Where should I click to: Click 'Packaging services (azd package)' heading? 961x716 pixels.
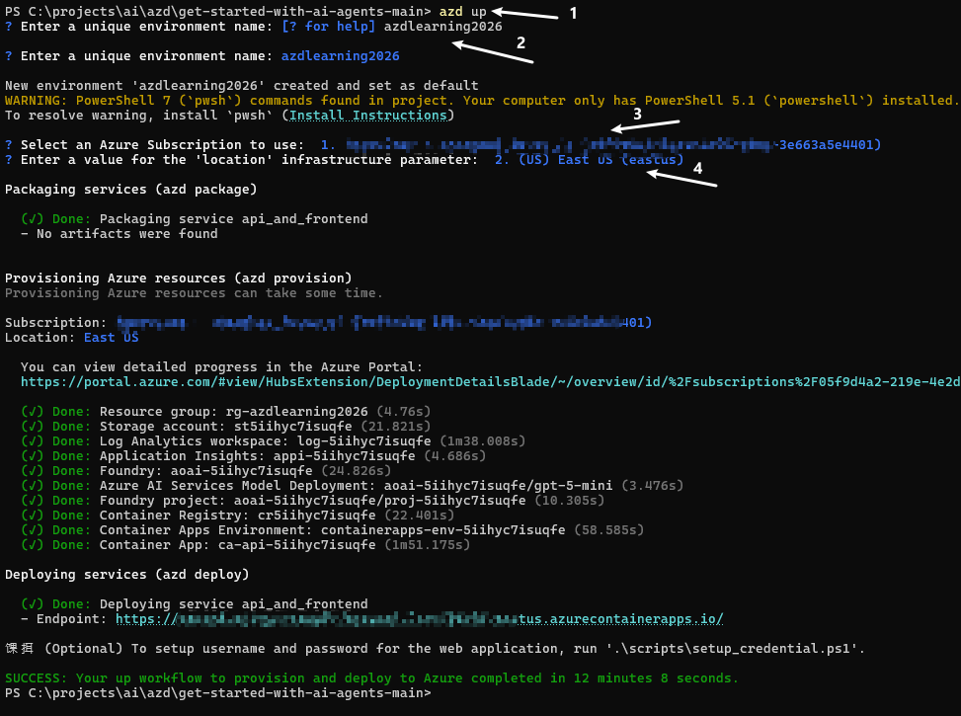click(x=131, y=190)
